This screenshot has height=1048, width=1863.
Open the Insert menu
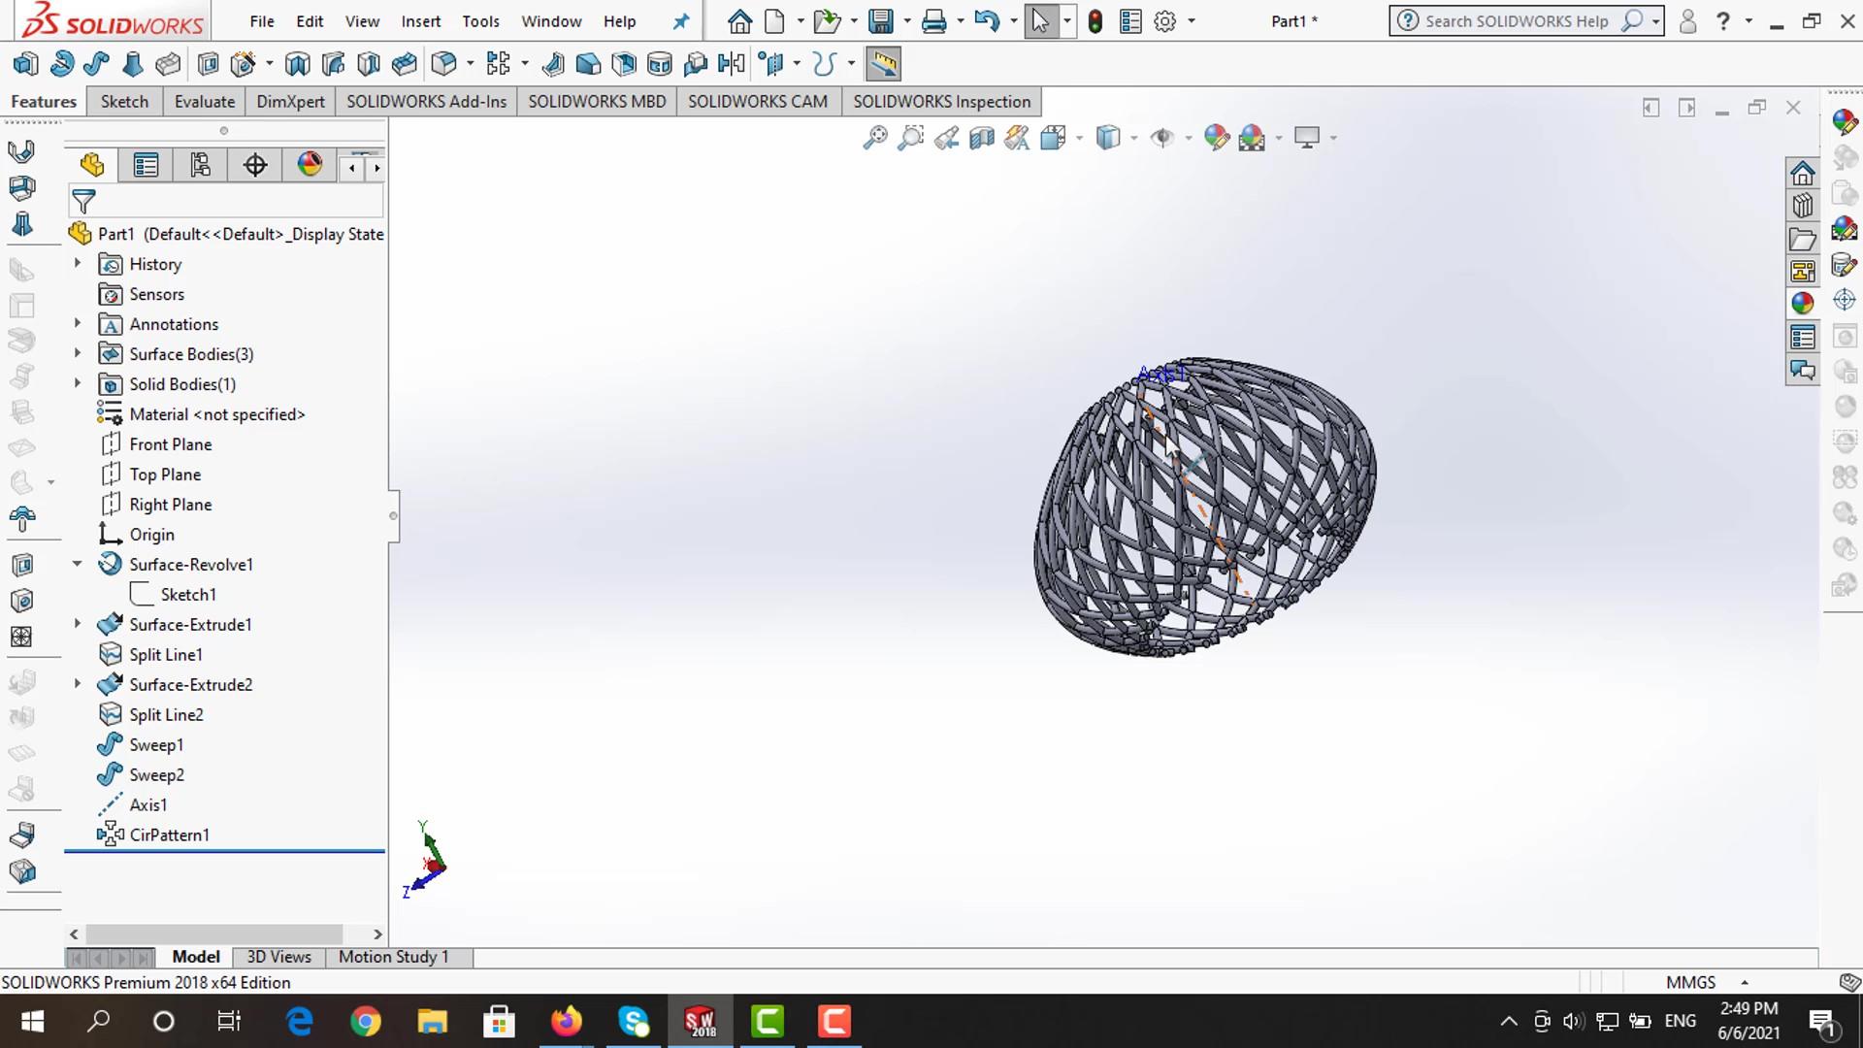click(420, 21)
